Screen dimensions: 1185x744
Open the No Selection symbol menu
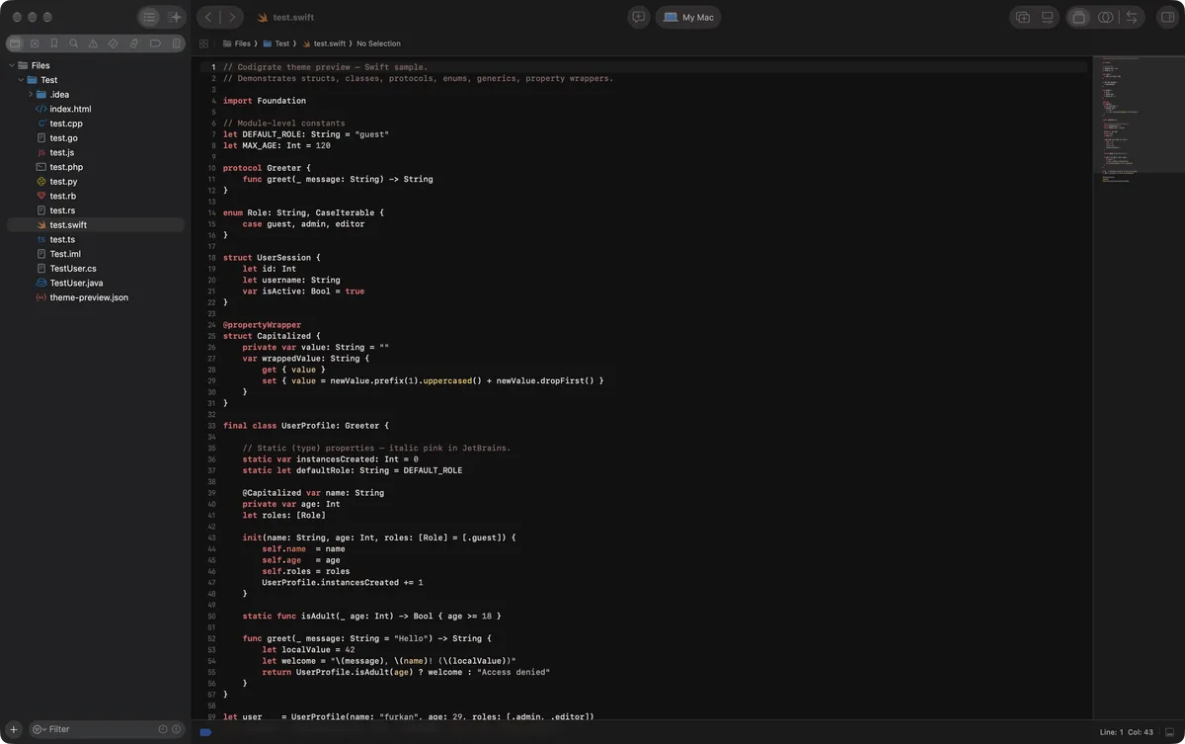point(378,43)
